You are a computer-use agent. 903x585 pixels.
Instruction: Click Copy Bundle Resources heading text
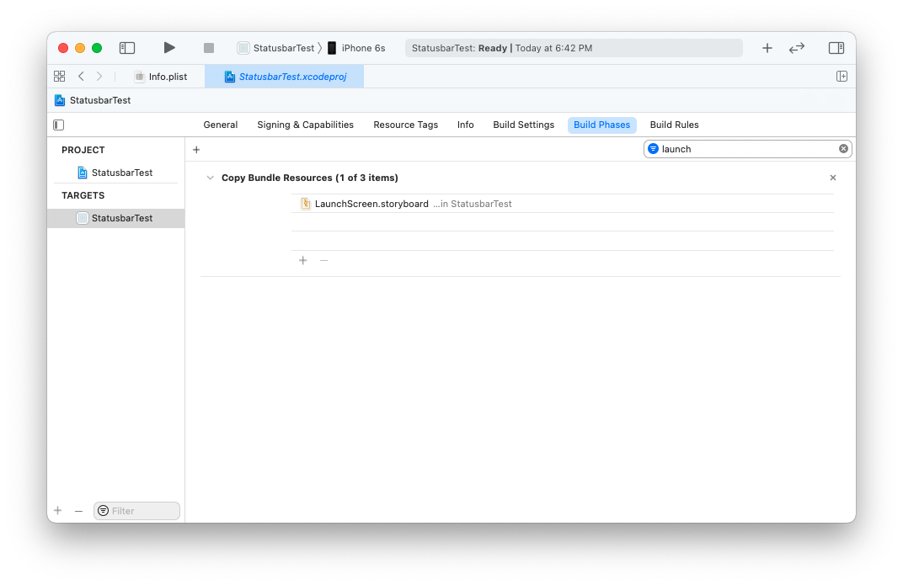310,178
